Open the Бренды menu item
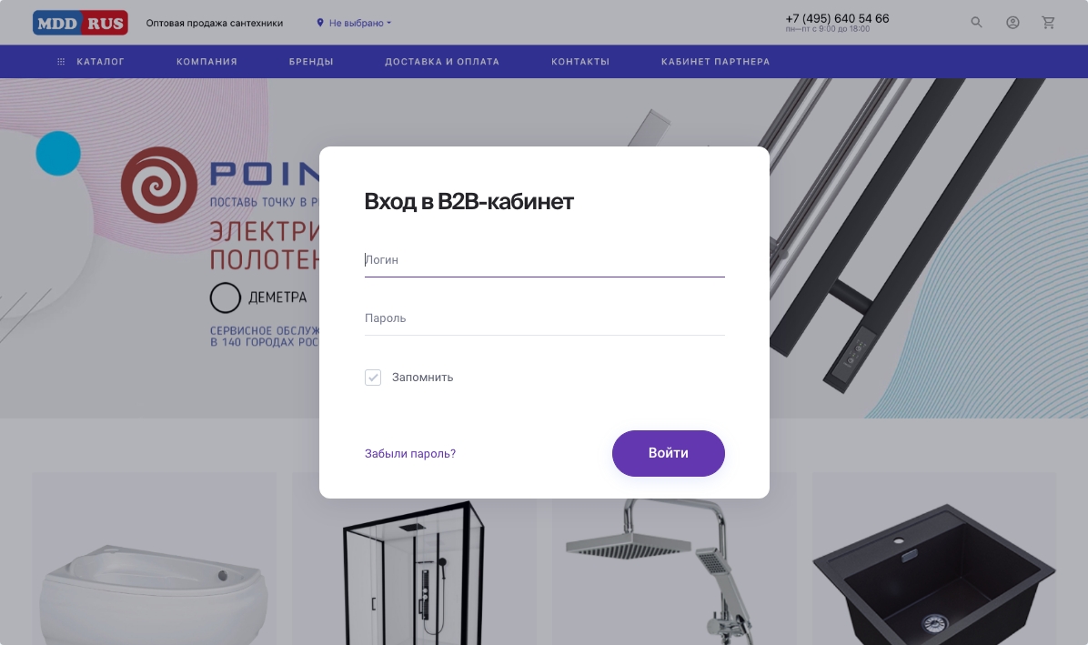1088x645 pixels. (x=311, y=62)
